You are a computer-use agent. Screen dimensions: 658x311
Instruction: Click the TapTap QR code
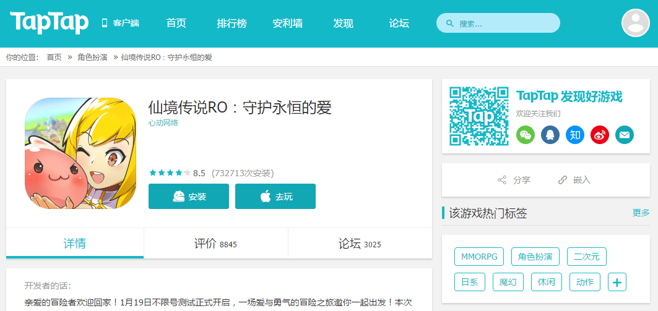click(x=479, y=116)
